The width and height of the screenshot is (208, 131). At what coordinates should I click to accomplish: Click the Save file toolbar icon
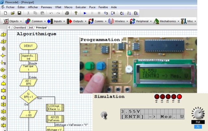pos(19,13)
